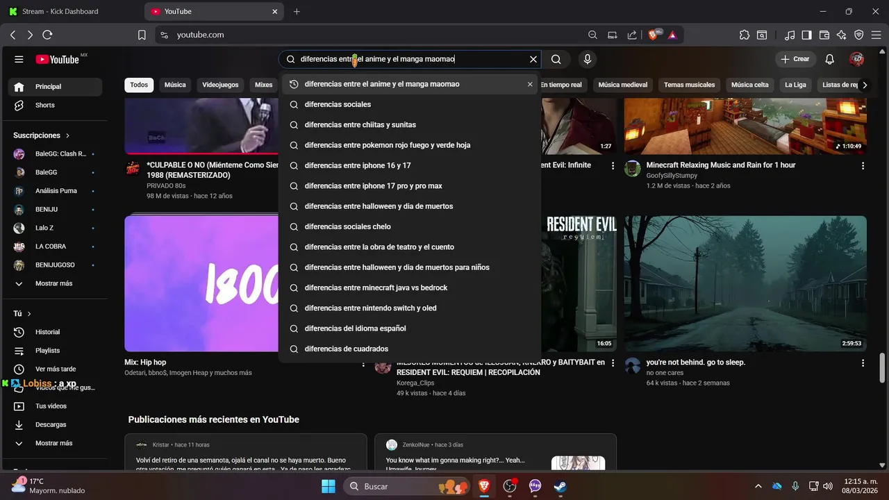Screen dimensions: 889x500
Task: Choose suggestion 'diferencias entre minecraft java vs bedrock'
Action: (x=410, y=287)
